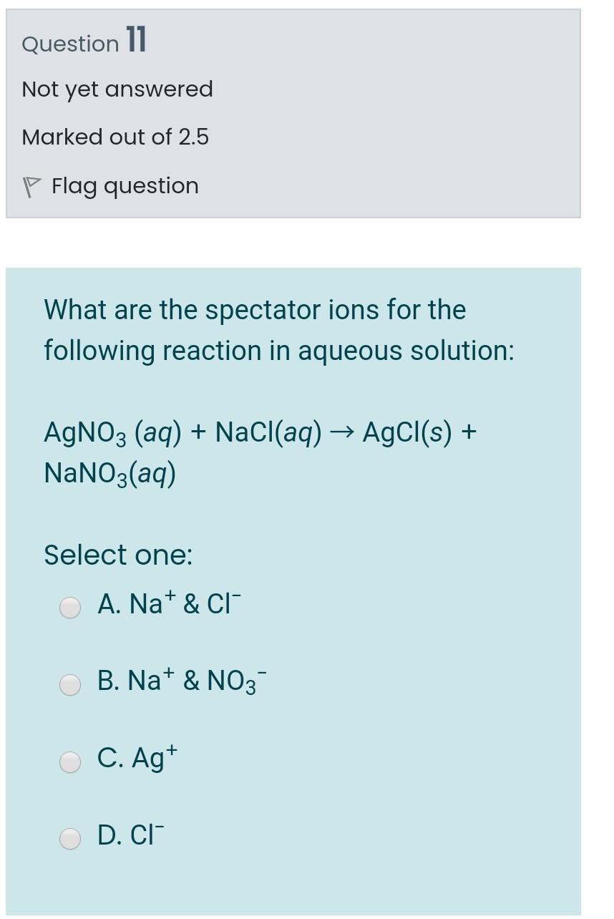Viewport: 614px width, 919px height.
Task: Click the AgNO3 (aq) reactant in equation
Action: coord(112,432)
